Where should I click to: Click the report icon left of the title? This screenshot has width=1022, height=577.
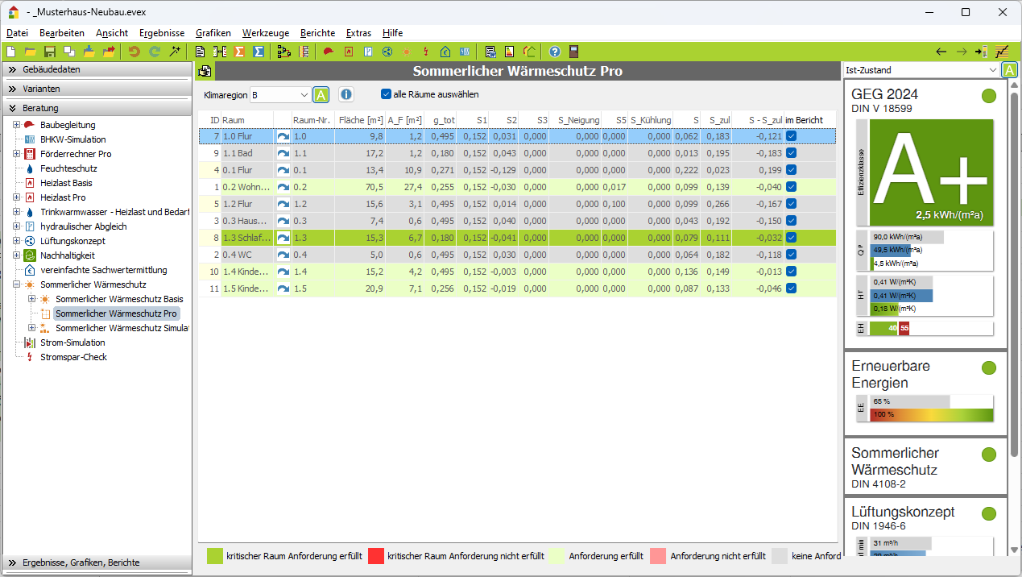[205, 71]
